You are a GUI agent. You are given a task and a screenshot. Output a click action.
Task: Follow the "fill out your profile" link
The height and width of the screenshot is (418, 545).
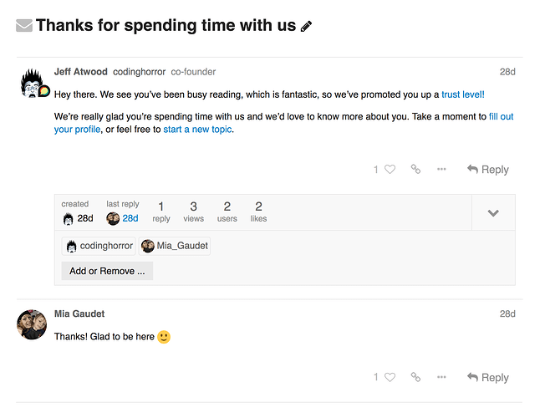pyautogui.click(x=501, y=117)
